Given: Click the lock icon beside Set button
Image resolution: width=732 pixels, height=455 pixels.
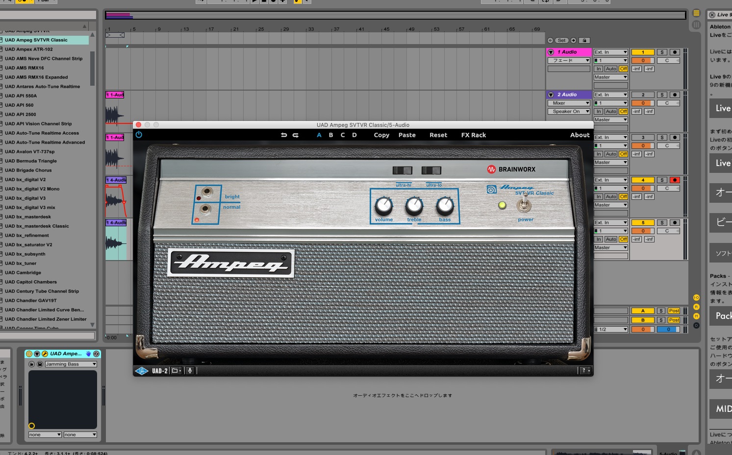Looking at the screenshot, I should coord(584,41).
